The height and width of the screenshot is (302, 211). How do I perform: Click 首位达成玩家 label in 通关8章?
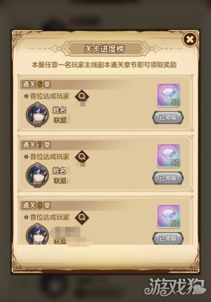coord(50,217)
